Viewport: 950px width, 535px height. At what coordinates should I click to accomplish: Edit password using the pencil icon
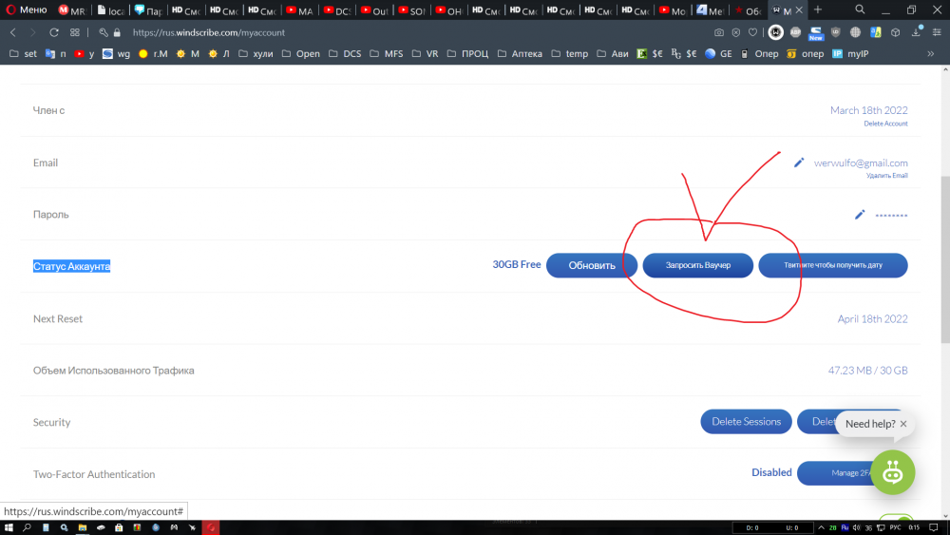click(859, 215)
